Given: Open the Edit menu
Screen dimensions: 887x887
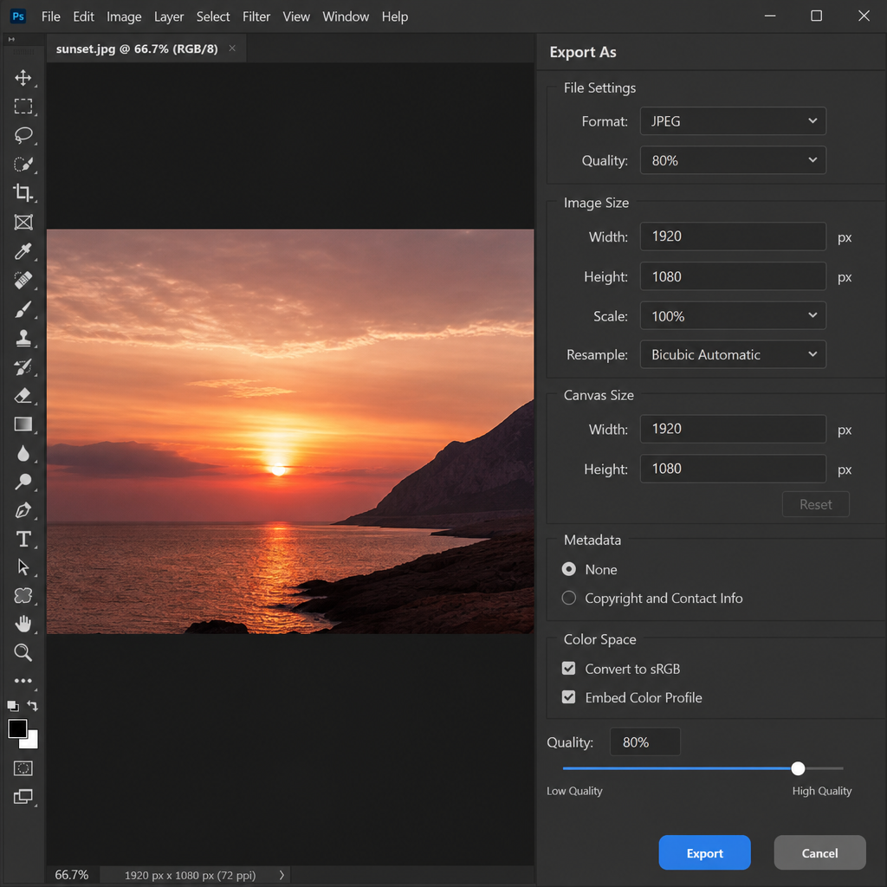Looking at the screenshot, I should (83, 16).
